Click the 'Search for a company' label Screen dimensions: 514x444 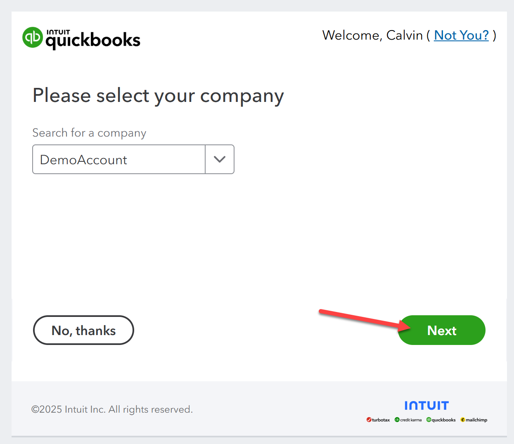tap(89, 133)
